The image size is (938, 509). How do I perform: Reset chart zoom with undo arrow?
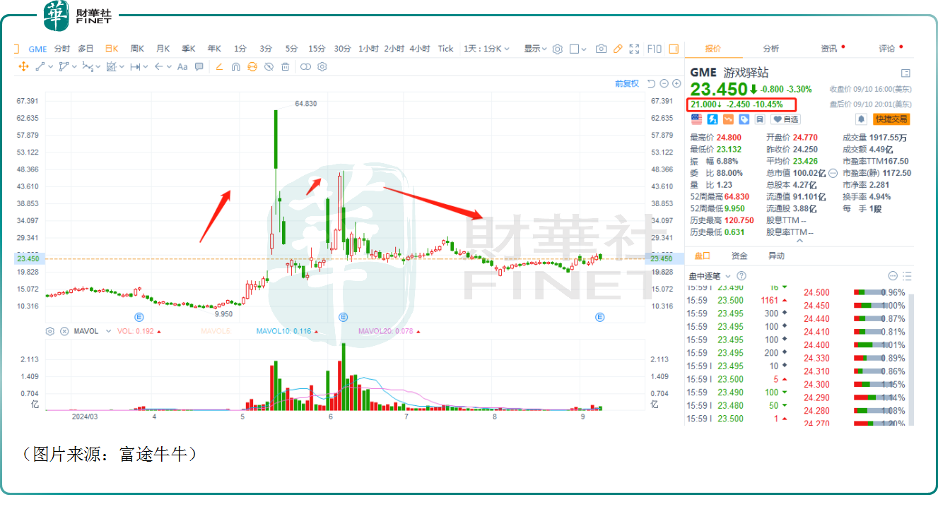coord(651,83)
